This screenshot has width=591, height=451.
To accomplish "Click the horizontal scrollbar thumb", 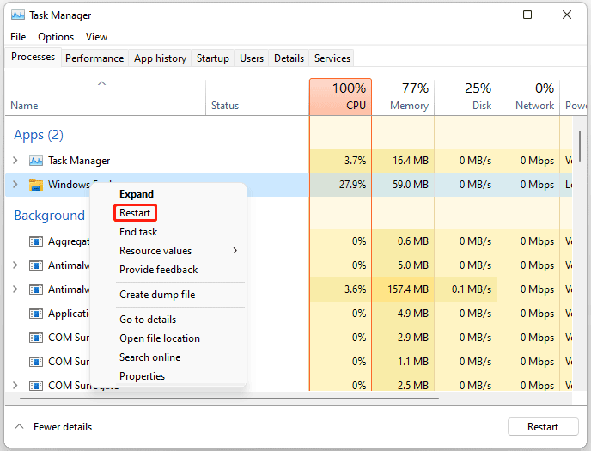I will 229,398.
